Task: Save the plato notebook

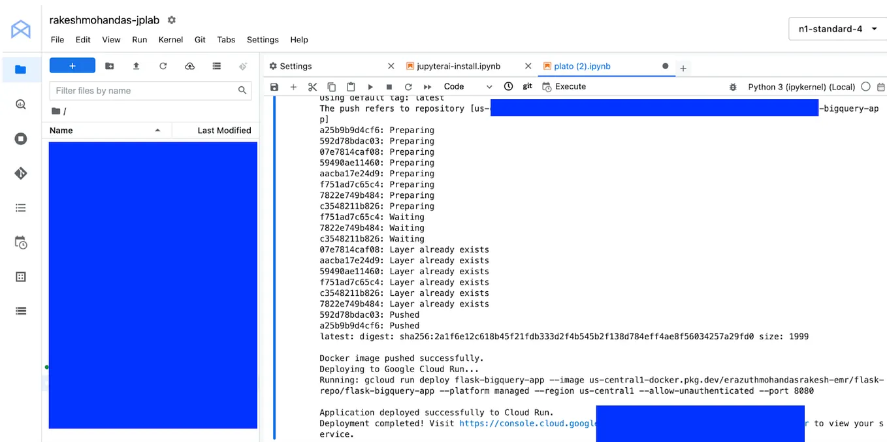Action: 274,86
